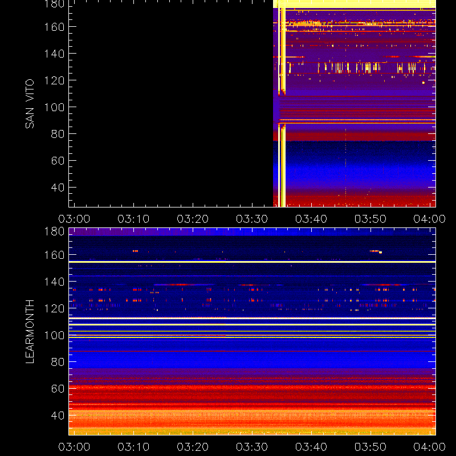Click 03:40 time label under SAN VITO plot

pos(311,219)
